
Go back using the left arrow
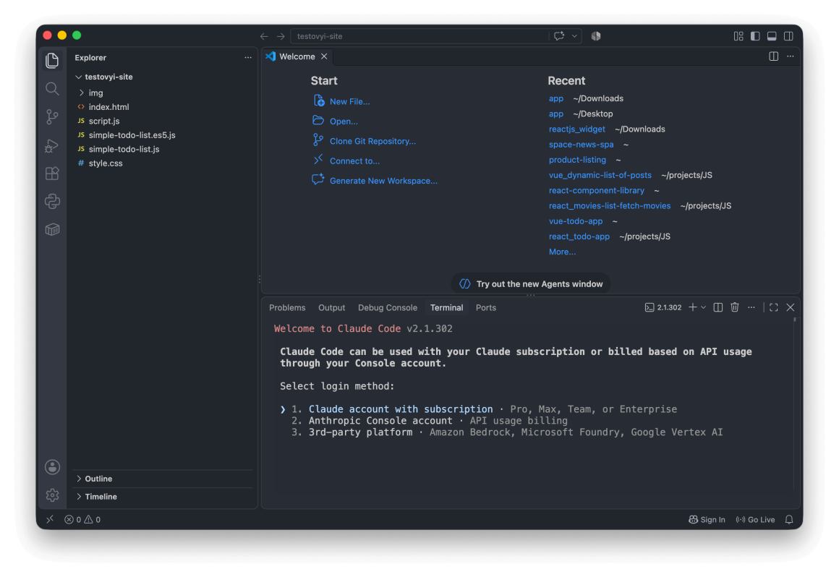[x=264, y=36]
